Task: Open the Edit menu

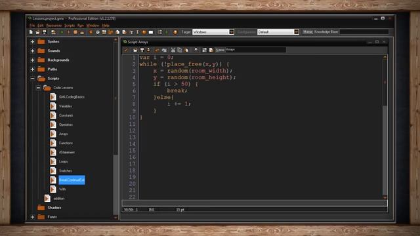Action: coord(41,26)
